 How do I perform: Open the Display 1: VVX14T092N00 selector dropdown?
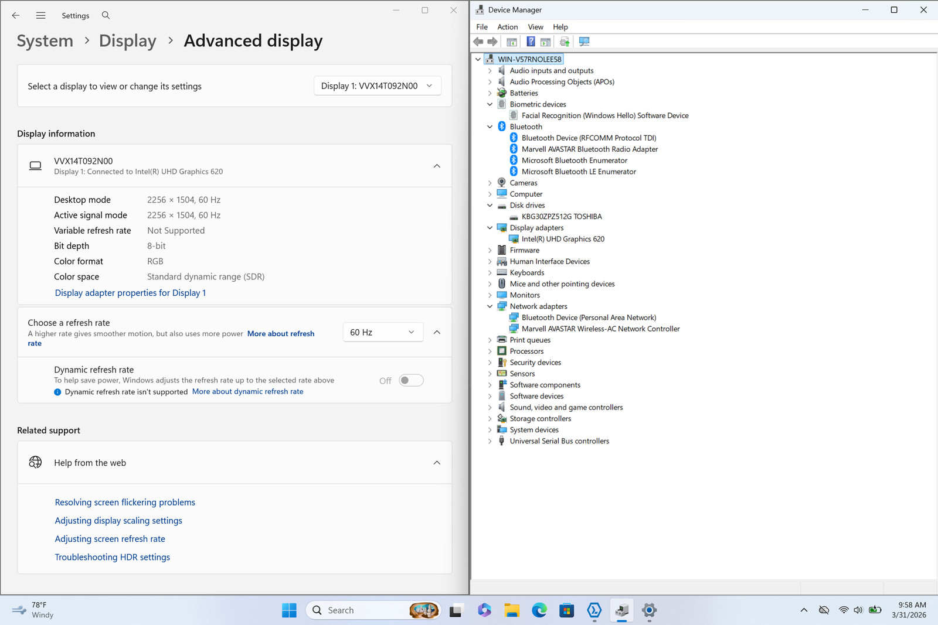point(378,86)
